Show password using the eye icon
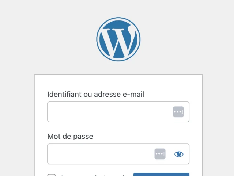 click(179, 154)
